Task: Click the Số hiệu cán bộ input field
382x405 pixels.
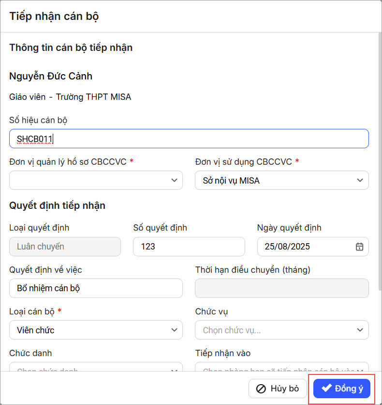Action: click(189, 139)
